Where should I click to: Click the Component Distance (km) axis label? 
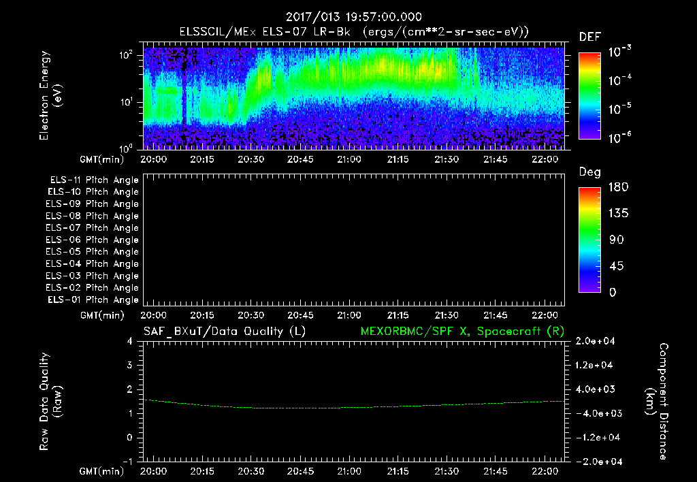(657, 402)
